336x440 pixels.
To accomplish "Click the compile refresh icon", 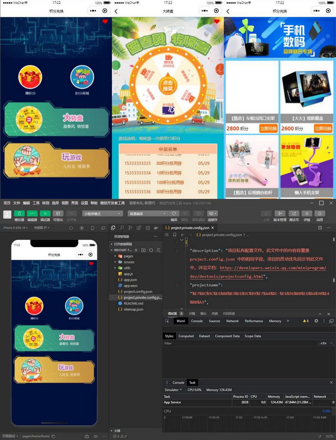I will 174,213.
